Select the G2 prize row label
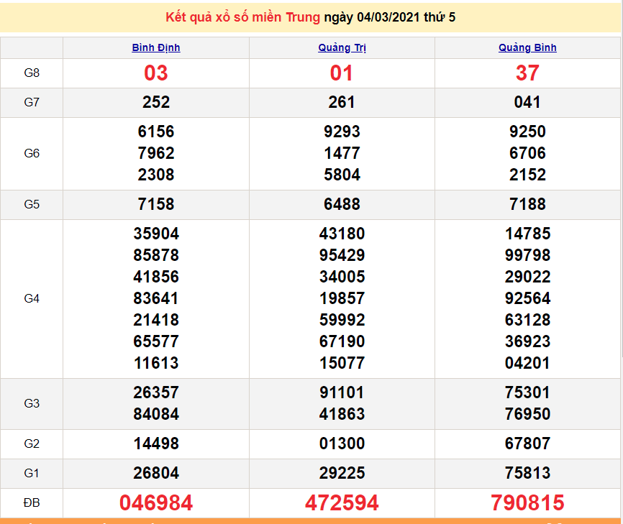623x524 pixels. pos(32,445)
